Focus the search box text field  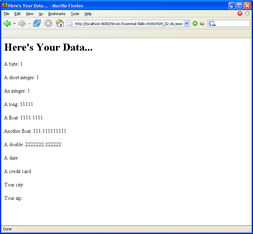point(233,24)
